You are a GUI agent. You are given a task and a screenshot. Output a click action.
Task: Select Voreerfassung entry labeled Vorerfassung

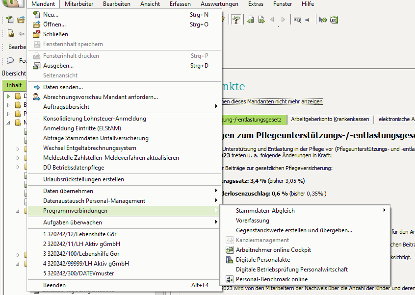tap(305, 220)
